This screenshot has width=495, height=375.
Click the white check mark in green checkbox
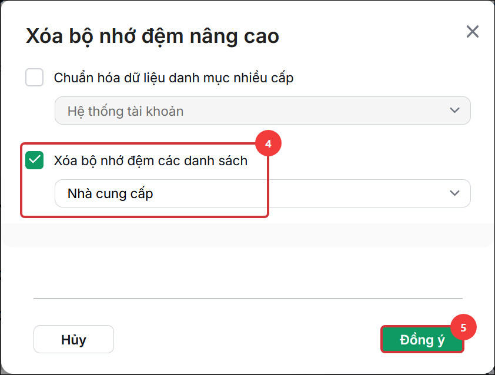click(x=35, y=160)
